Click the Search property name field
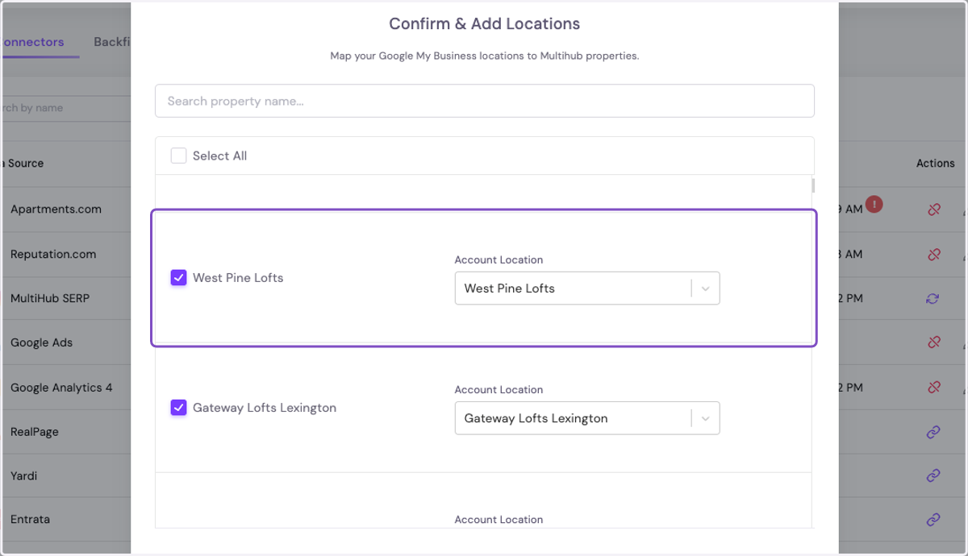Viewport: 968px width, 556px height. (x=485, y=101)
